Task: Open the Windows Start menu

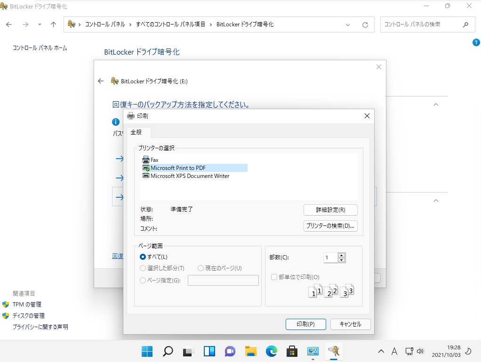Action: point(147,351)
